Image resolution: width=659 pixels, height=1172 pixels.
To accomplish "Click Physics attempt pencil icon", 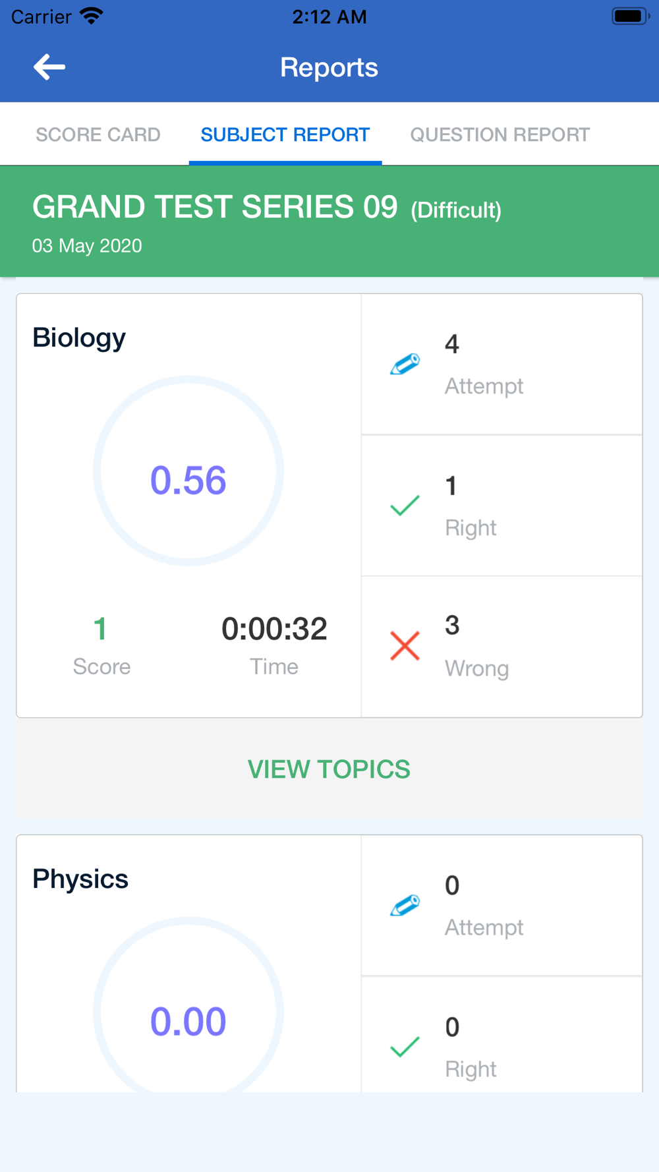I will (x=405, y=905).
